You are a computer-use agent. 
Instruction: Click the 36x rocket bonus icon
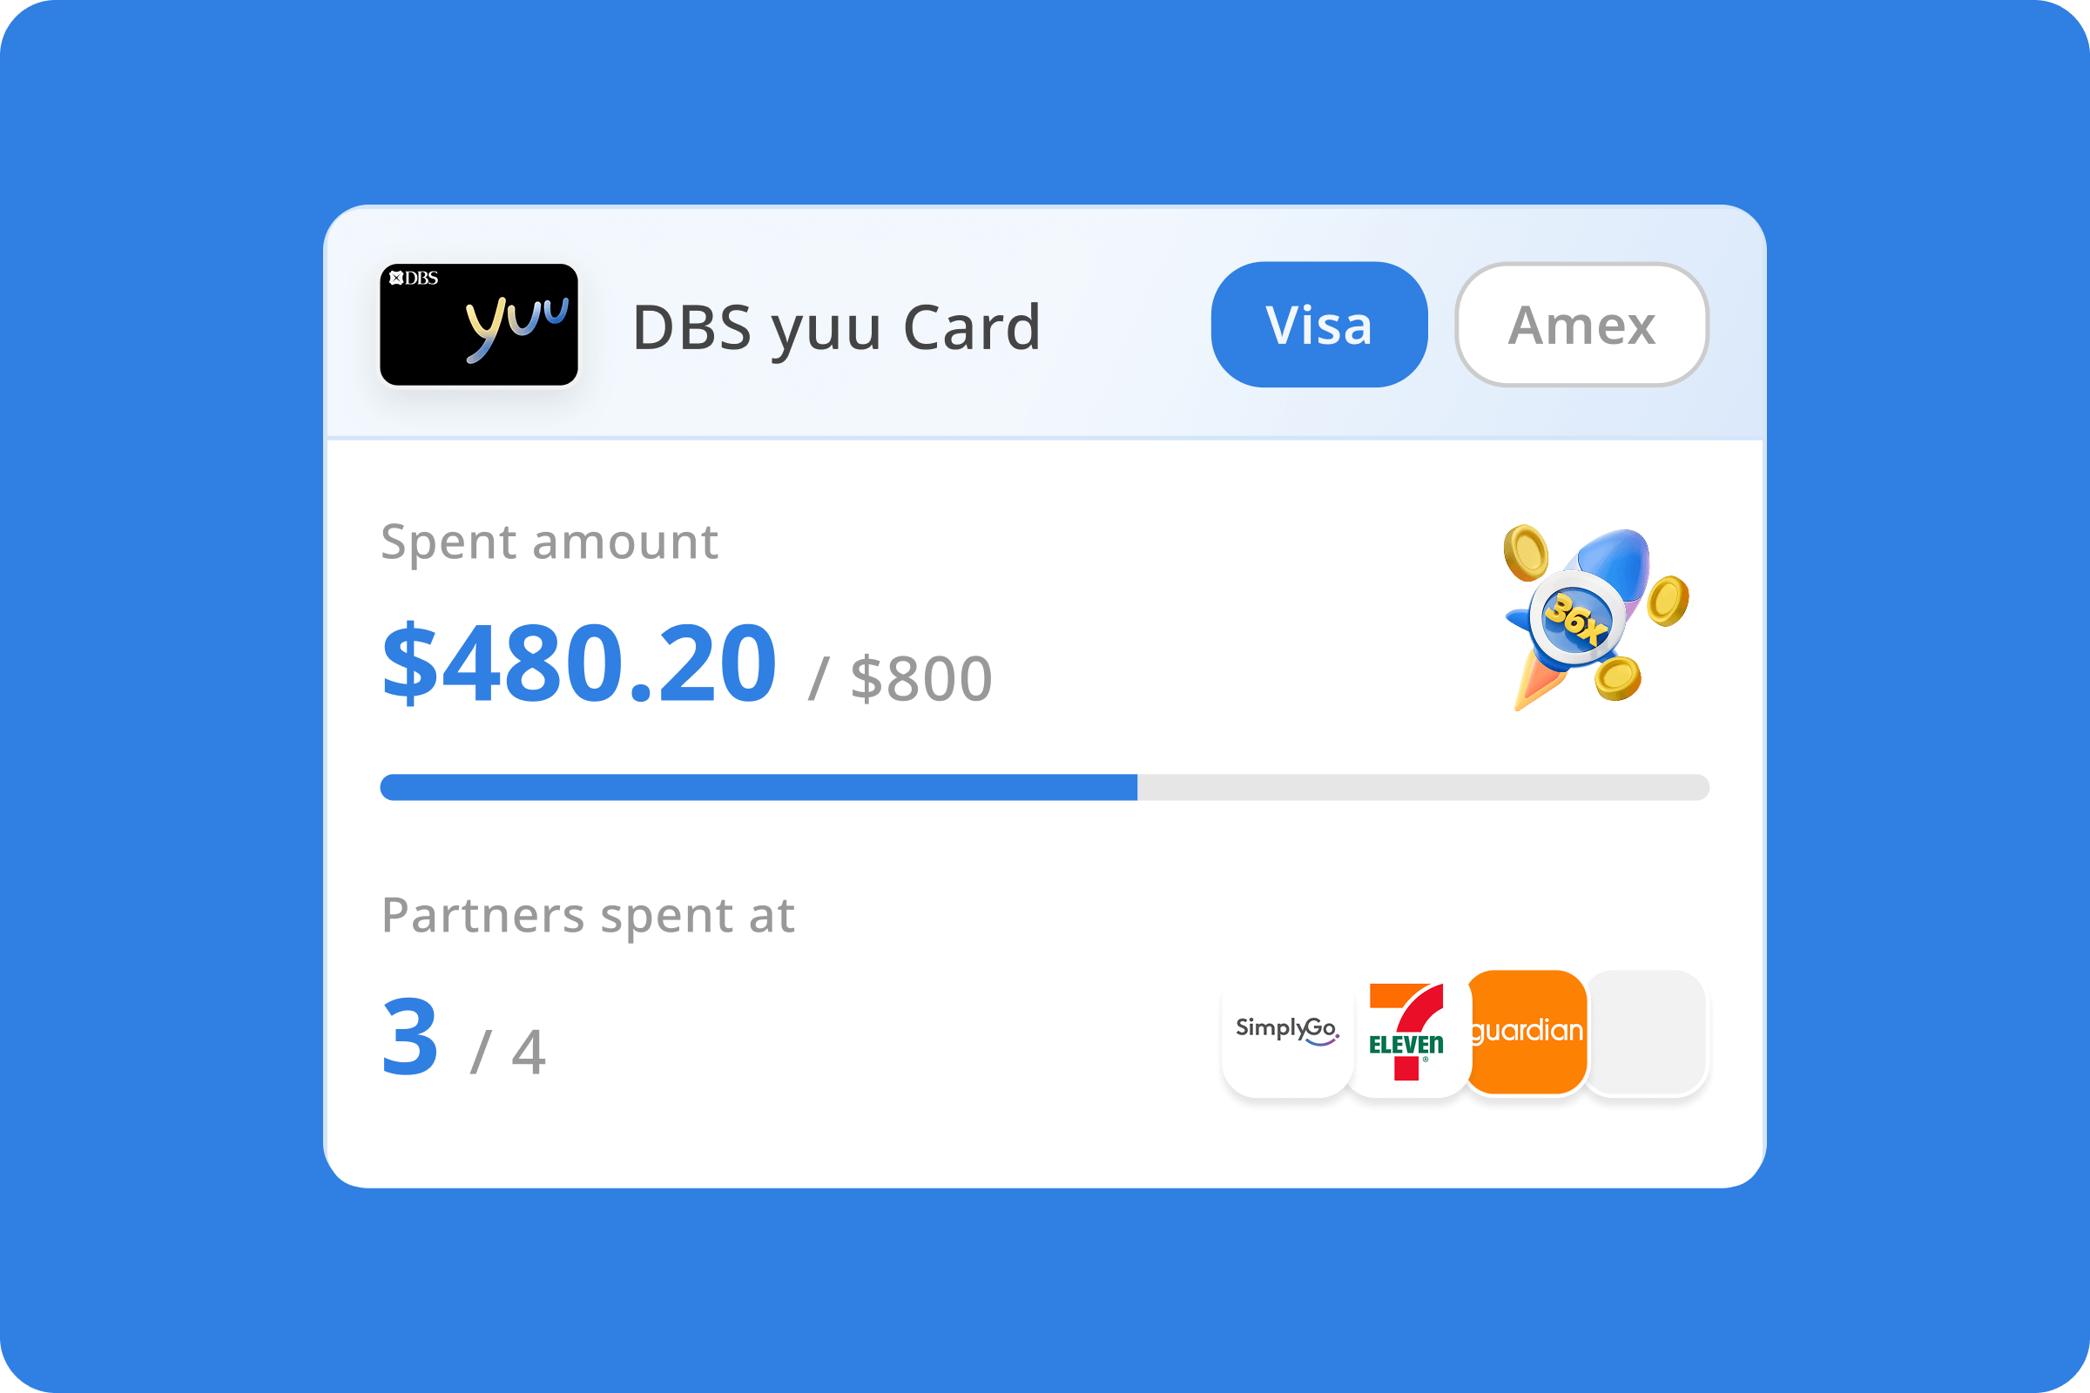(x=1595, y=617)
